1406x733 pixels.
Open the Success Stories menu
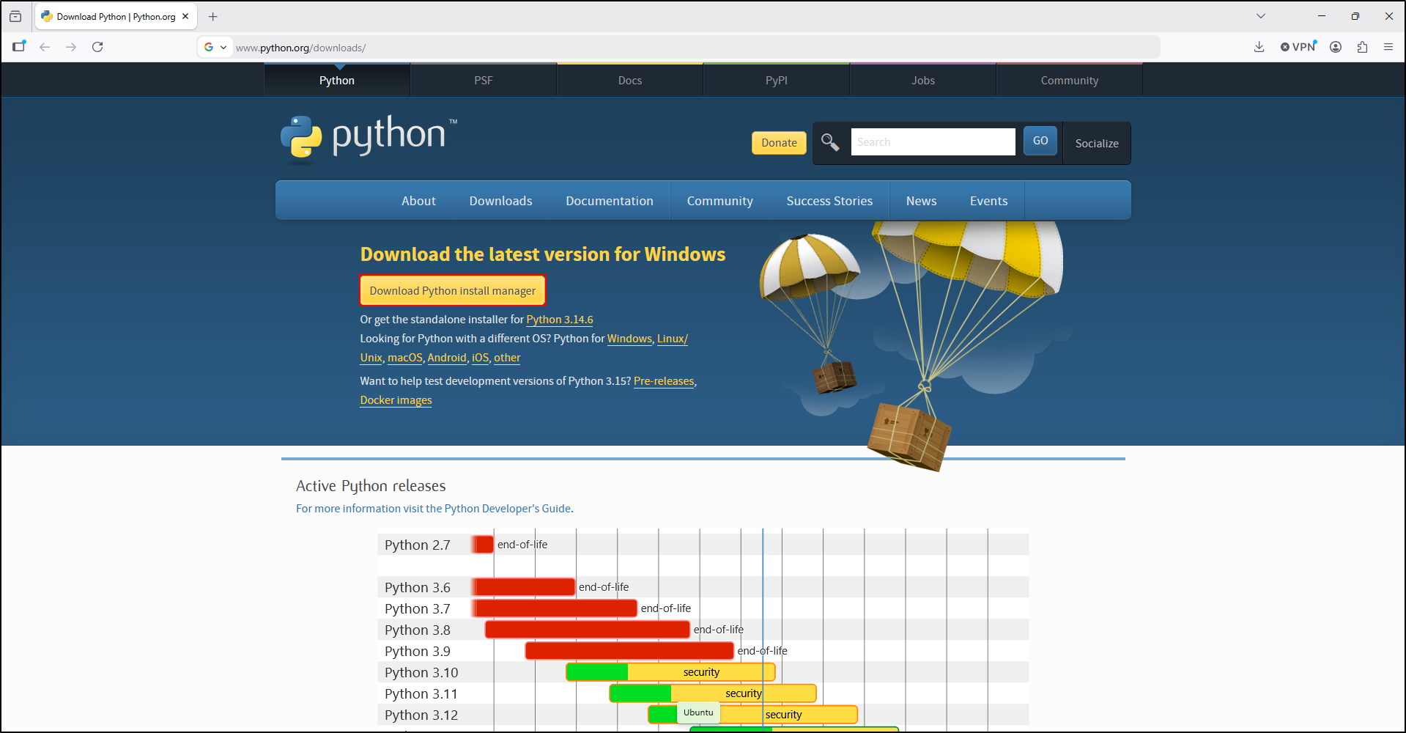coord(829,201)
